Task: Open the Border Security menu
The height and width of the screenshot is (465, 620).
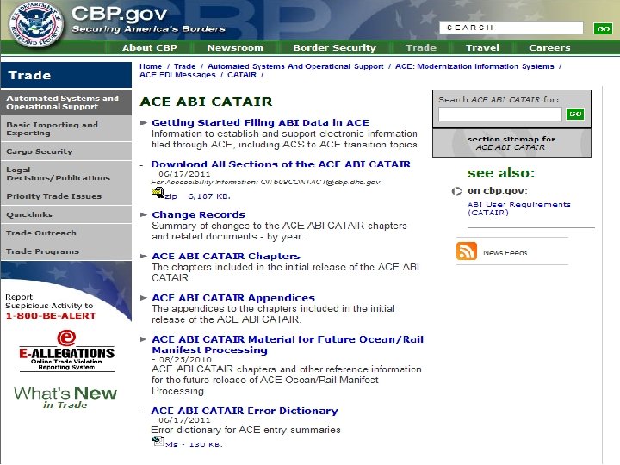Action: coord(334,48)
